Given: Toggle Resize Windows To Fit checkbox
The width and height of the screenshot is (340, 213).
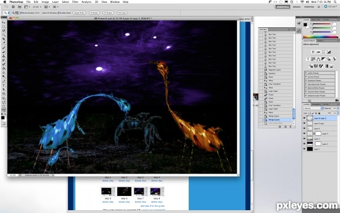Looking at the screenshot, I should (20, 13).
